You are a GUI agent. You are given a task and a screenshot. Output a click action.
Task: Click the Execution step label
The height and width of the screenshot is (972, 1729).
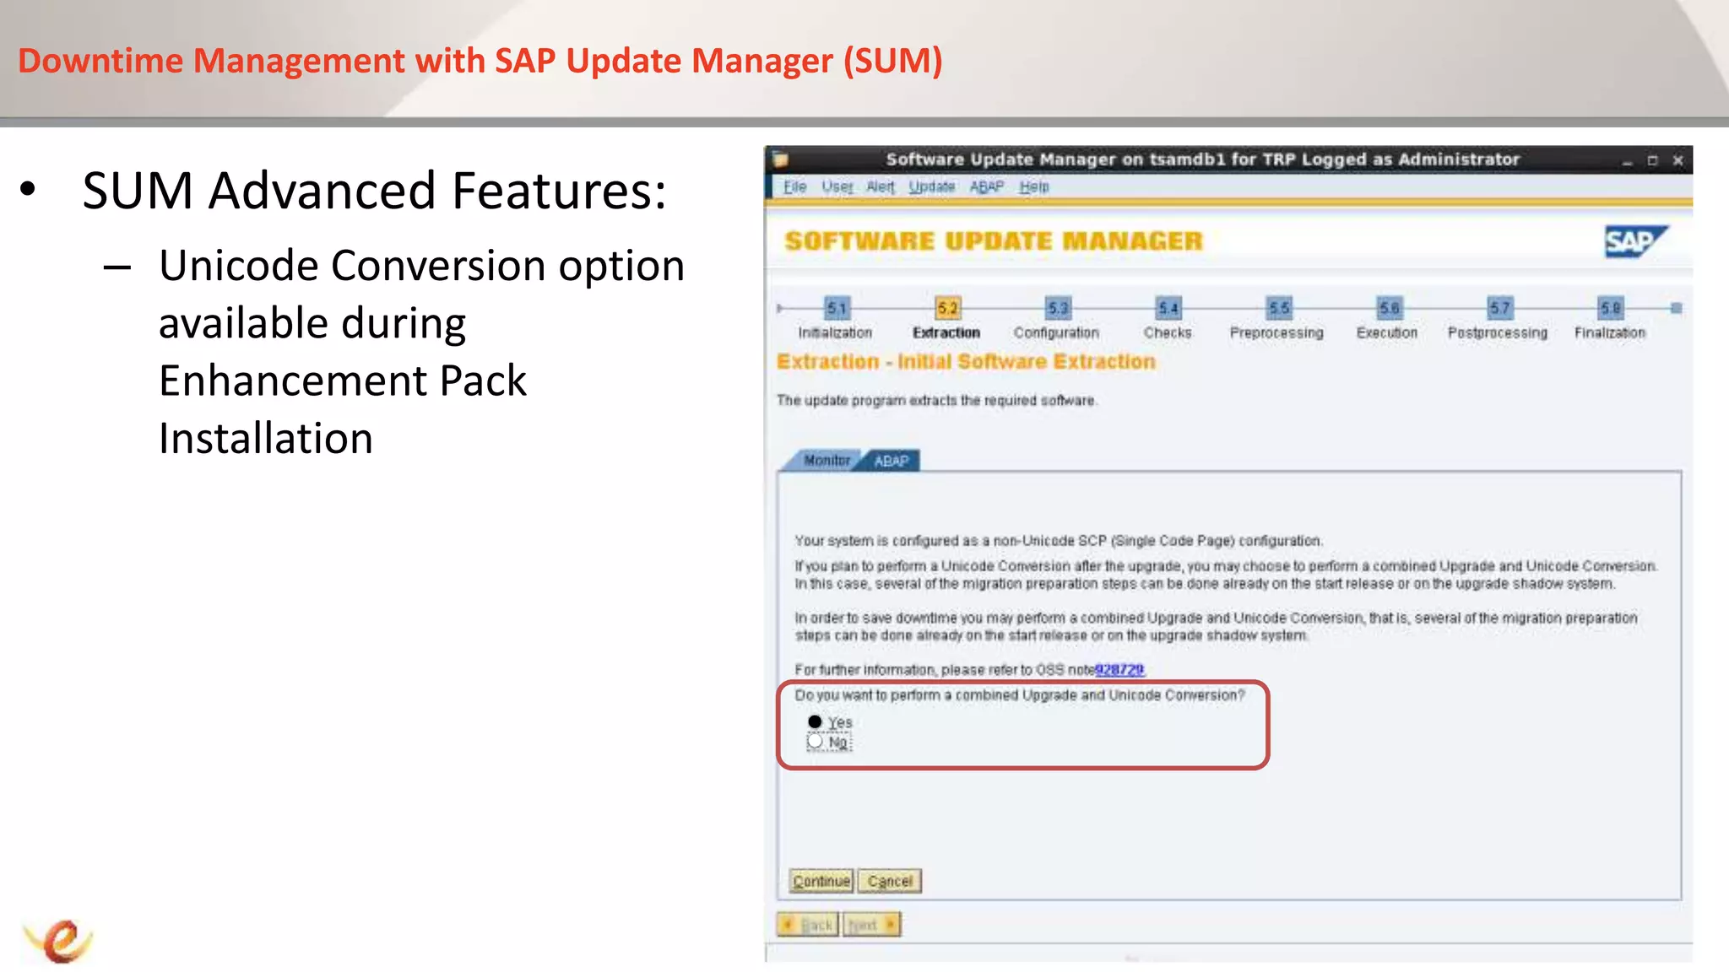pyautogui.click(x=1387, y=333)
